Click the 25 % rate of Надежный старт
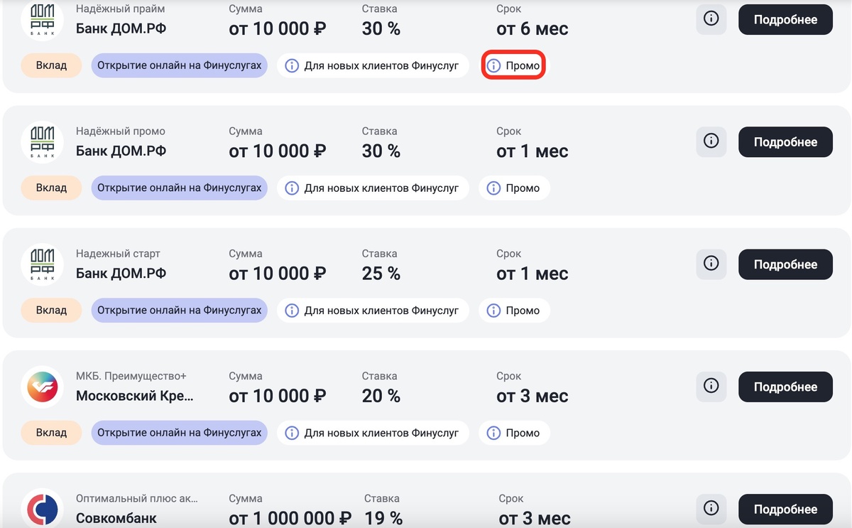The image size is (852, 528). coord(381,274)
